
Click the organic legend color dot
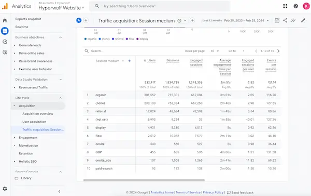click(x=86, y=39)
